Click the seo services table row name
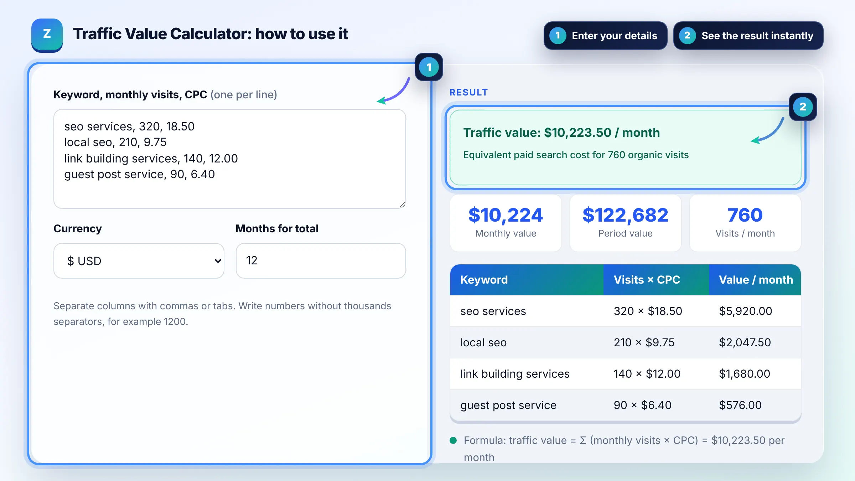This screenshot has height=481, width=855. [493, 311]
